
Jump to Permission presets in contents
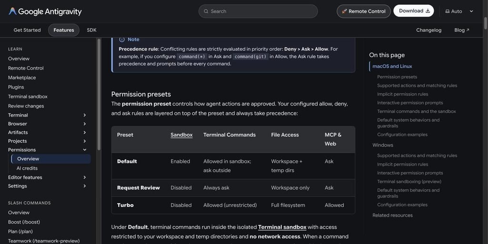coord(397,77)
